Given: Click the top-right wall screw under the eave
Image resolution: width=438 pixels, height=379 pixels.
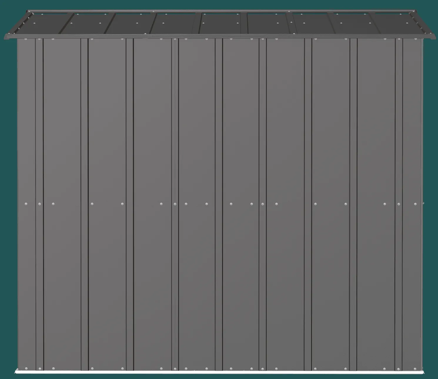Looking at the screenshot, I should [x=415, y=39].
